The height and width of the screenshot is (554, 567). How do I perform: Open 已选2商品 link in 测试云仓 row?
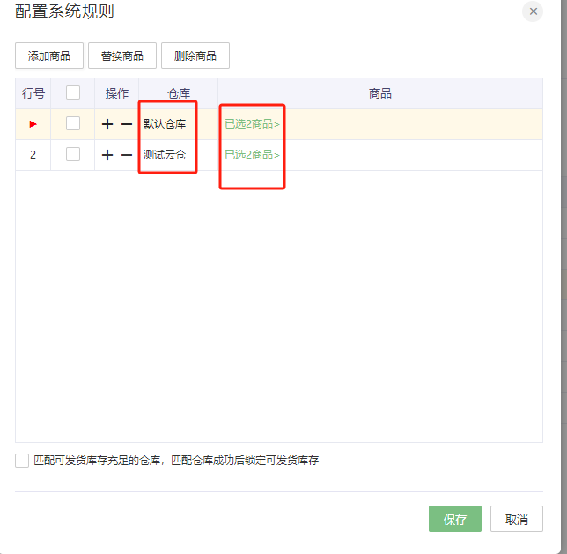pos(252,155)
